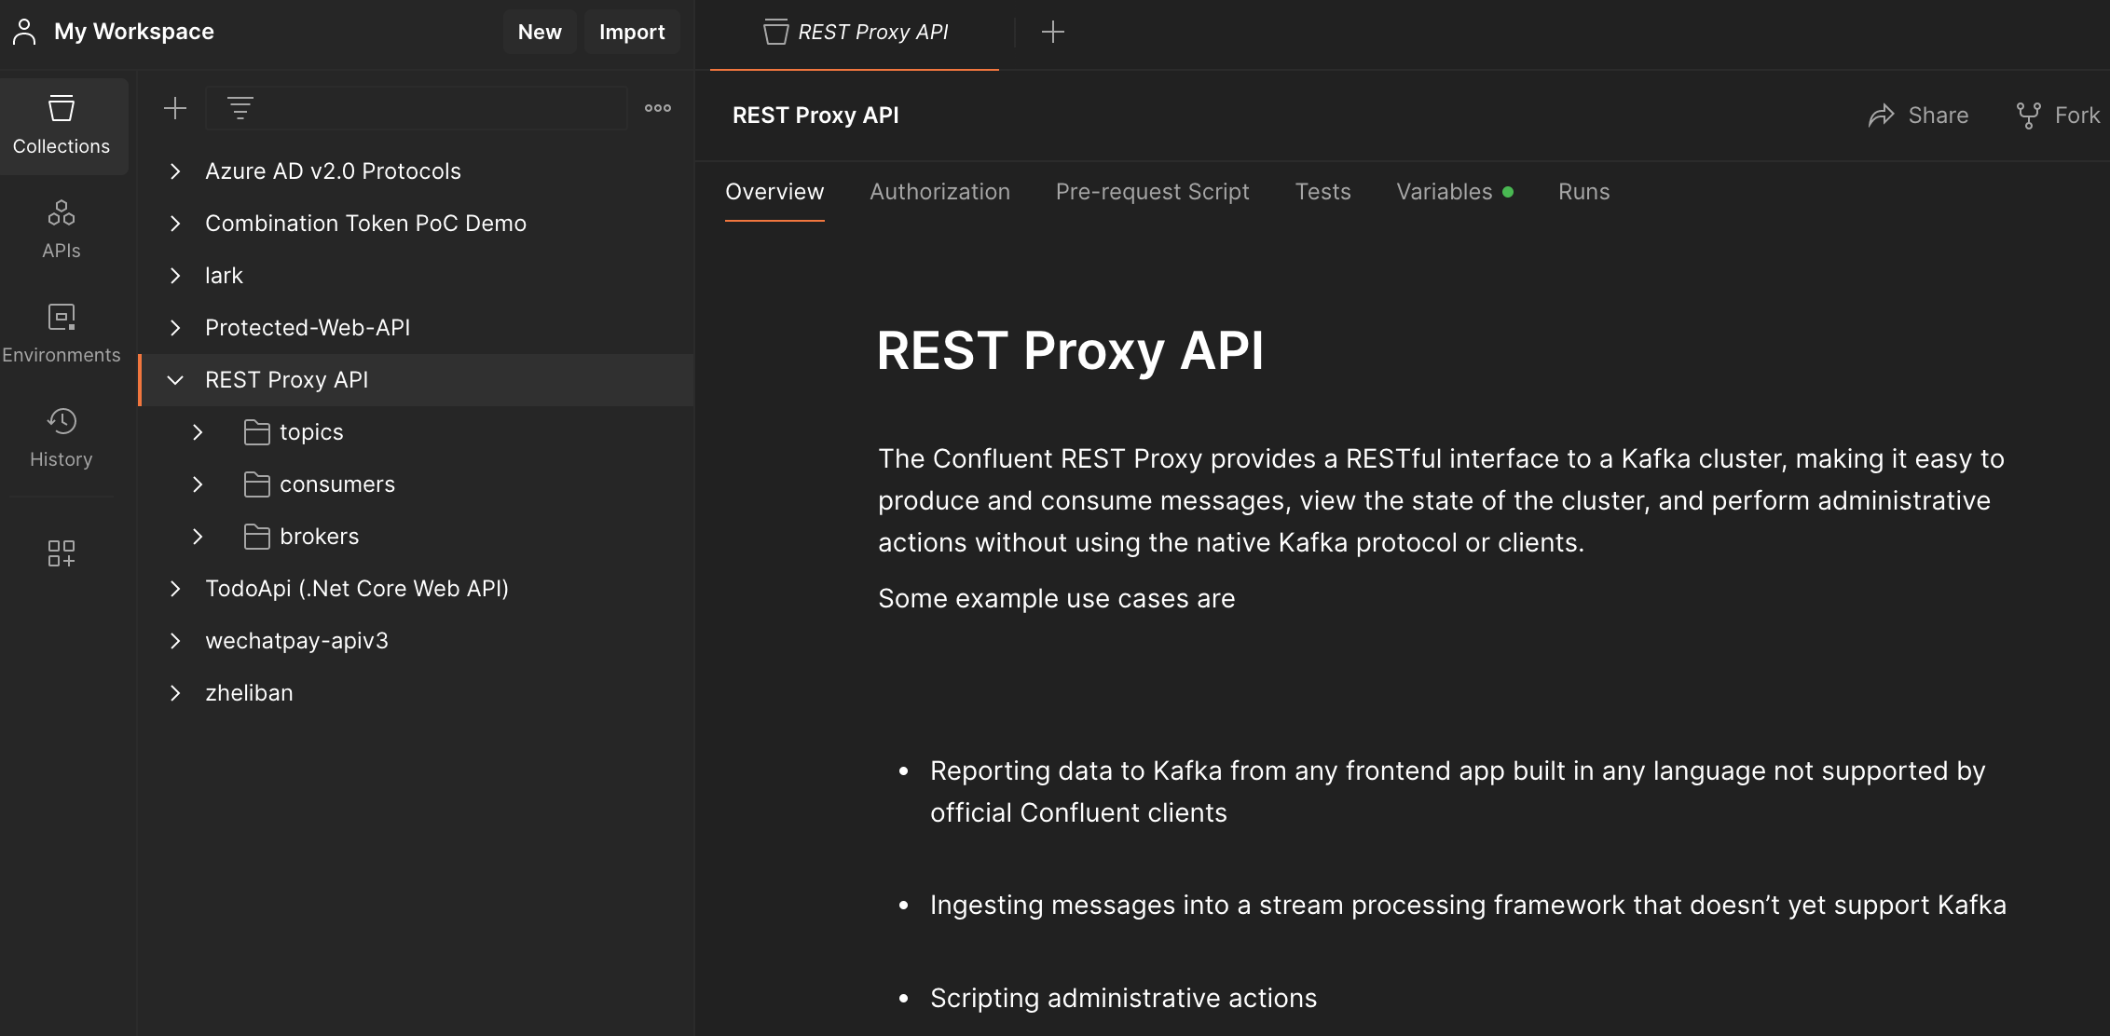Image resolution: width=2110 pixels, height=1036 pixels.
Task: Select the topics folder label
Action: tap(311, 432)
